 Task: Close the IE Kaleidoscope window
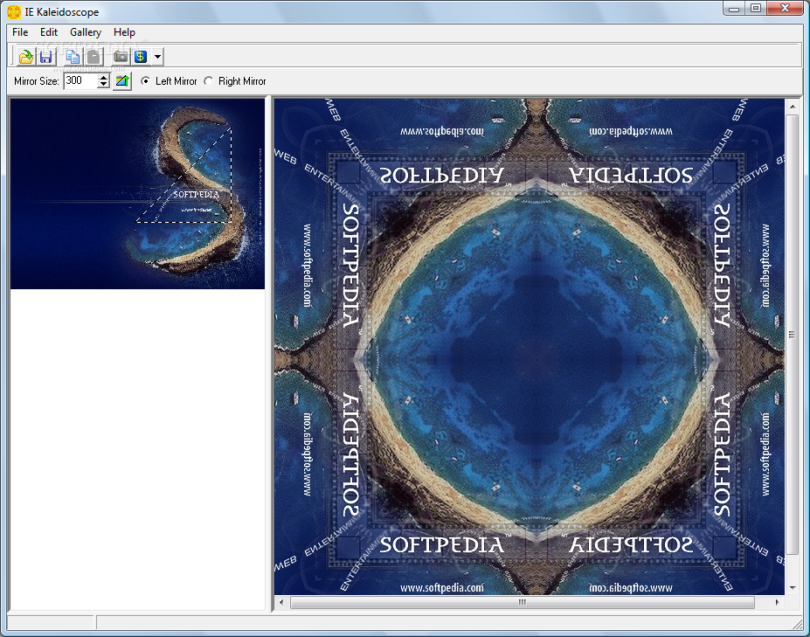tap(785, 8)
